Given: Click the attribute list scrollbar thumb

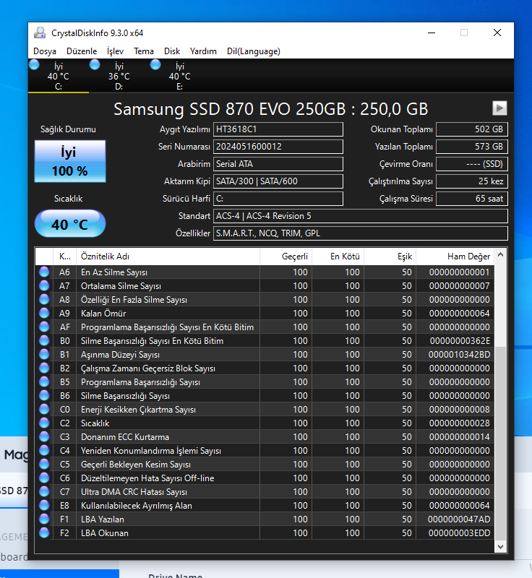Looking at the screenshot, I should [500, 444].
